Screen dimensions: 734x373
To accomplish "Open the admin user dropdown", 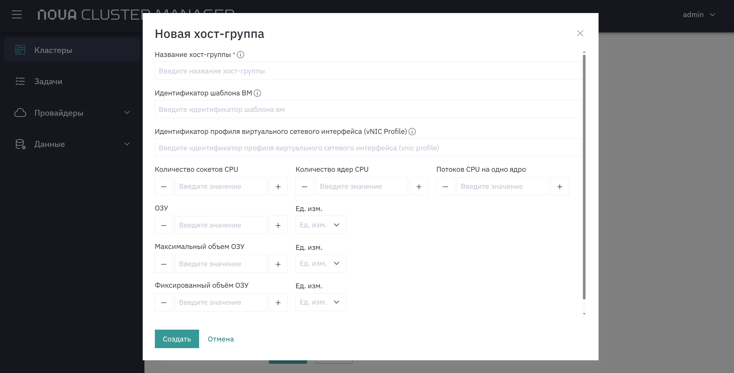I will click(699, 14).
